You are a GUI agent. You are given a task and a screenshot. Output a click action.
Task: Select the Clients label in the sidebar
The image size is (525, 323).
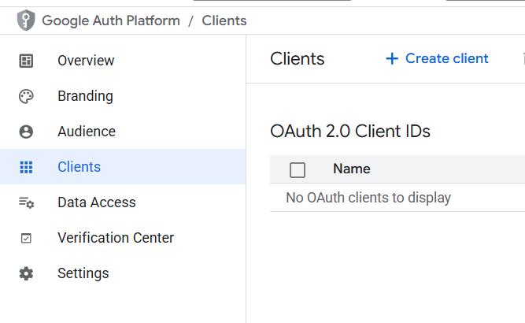[x=79, y=167]
